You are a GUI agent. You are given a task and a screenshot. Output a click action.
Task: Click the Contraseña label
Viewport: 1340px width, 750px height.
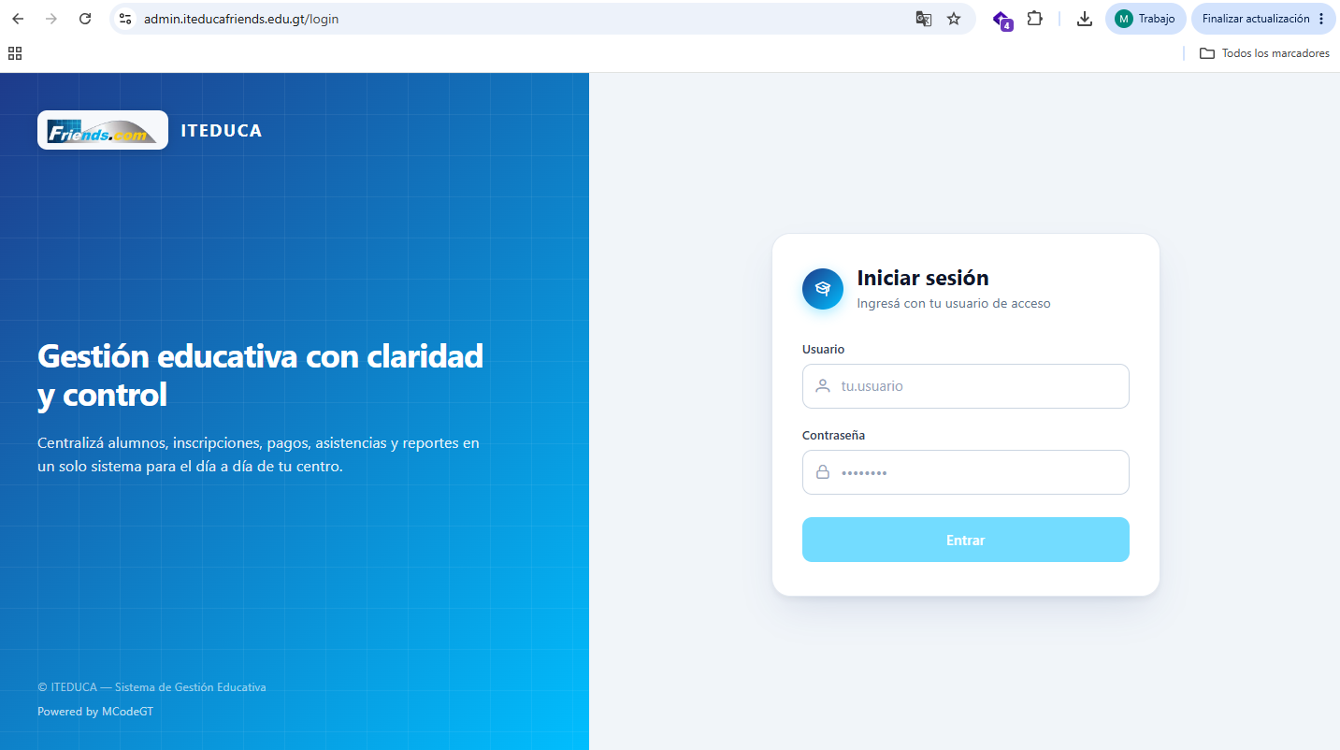click(833, 435)
